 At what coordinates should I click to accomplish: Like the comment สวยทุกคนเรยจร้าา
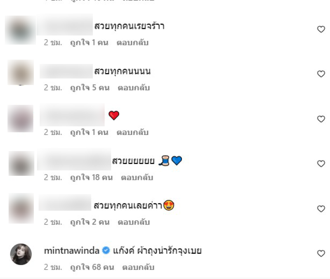pyautogui.click(x=321, y=29)
